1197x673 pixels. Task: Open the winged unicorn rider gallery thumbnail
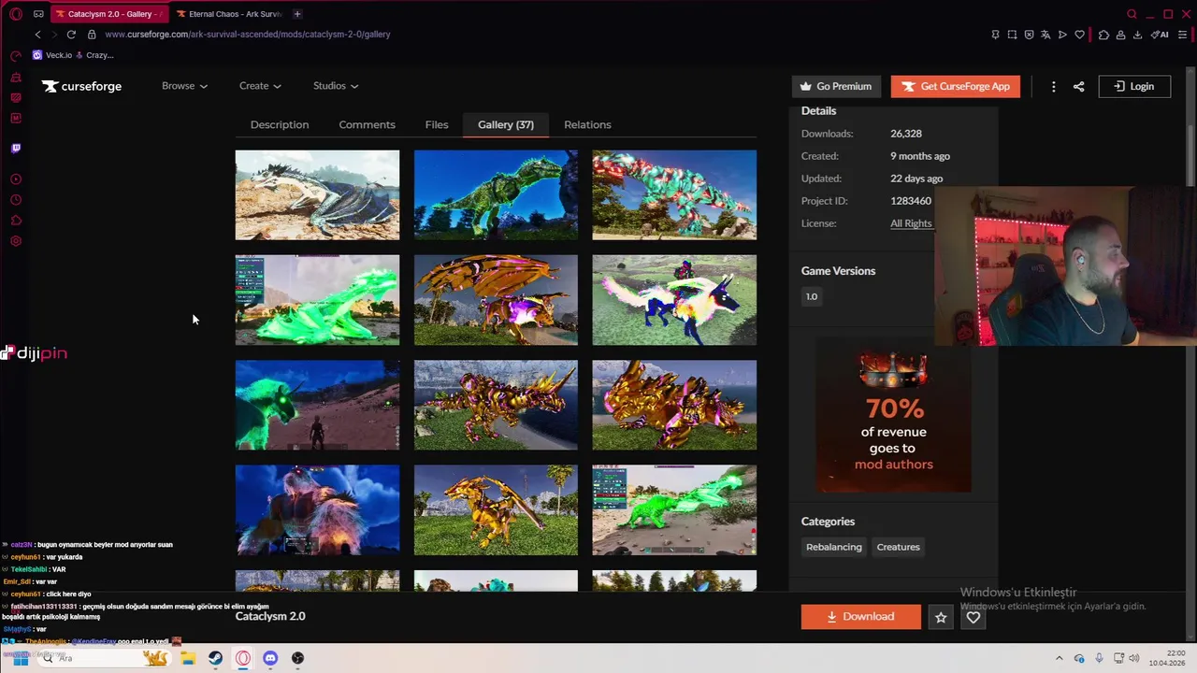[674, 300]
